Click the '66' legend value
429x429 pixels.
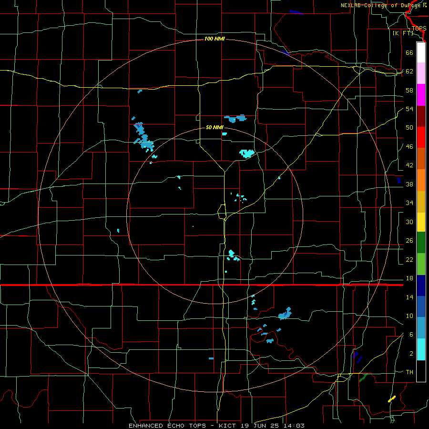pyautogui.click(x=409, y=53)
